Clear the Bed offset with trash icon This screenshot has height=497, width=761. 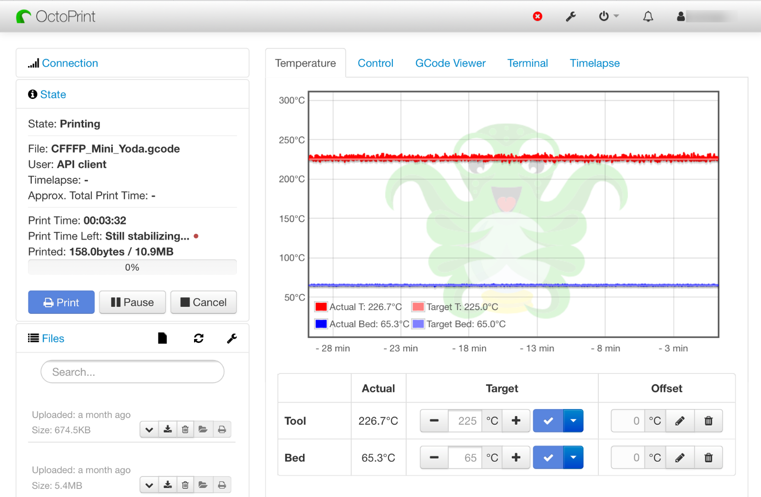pyautogui.click(x=709, y=458)
